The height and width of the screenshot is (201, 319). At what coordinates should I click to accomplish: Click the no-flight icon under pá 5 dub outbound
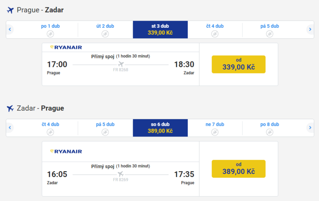[269, 34]
